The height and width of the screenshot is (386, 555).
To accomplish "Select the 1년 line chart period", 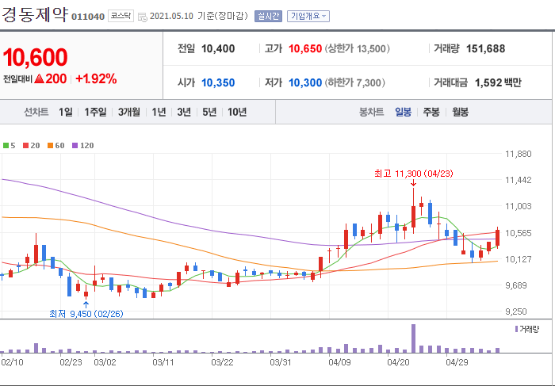I will point(159,112).
